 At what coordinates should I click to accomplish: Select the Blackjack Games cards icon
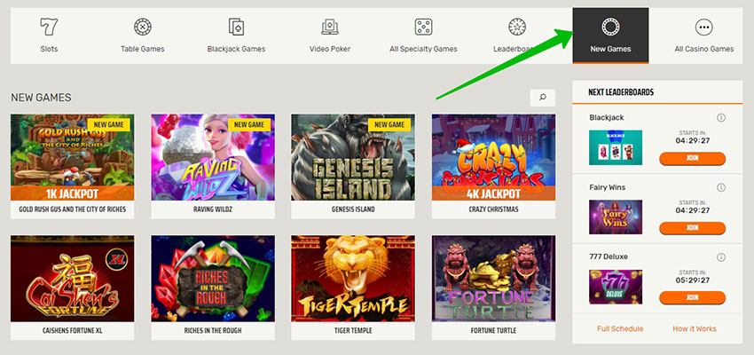(x=236, y=27)
